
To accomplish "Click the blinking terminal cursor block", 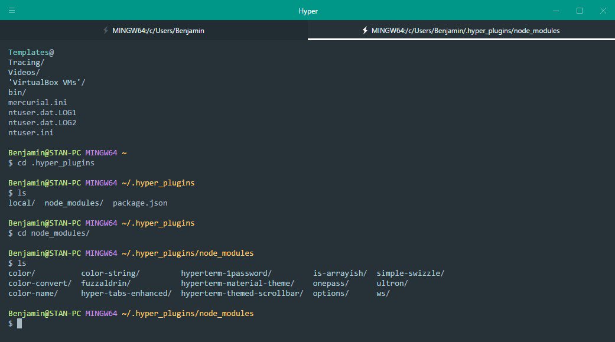I will (x=20, y=323).
